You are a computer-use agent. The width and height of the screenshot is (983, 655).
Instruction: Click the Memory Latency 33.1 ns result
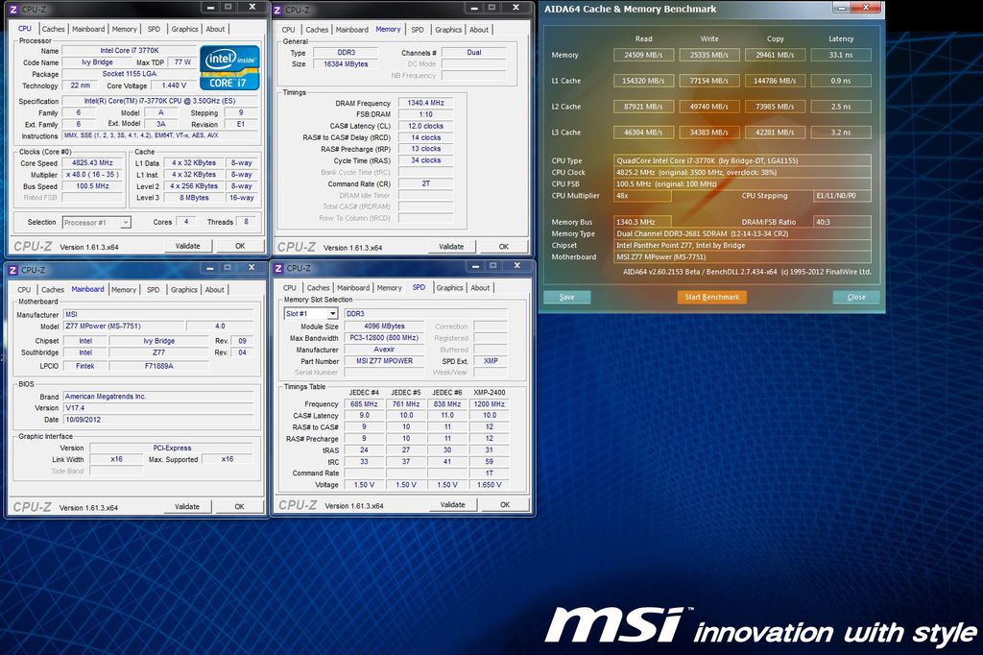pos(841,55)
